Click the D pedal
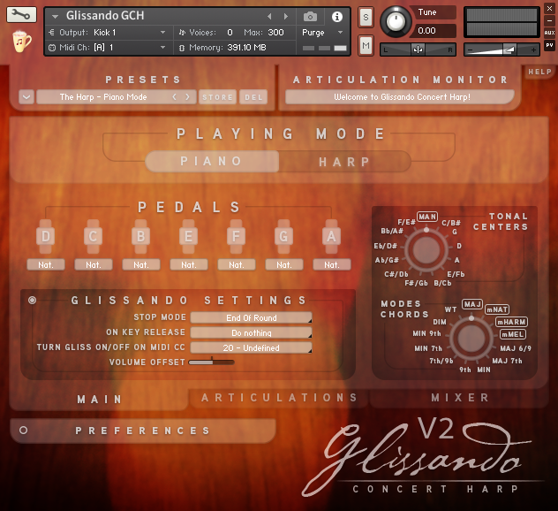Screen dimensions: 558x511 click(46, 236)
